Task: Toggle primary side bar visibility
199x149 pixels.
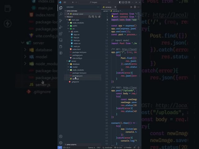Action: tap(120, 2)
